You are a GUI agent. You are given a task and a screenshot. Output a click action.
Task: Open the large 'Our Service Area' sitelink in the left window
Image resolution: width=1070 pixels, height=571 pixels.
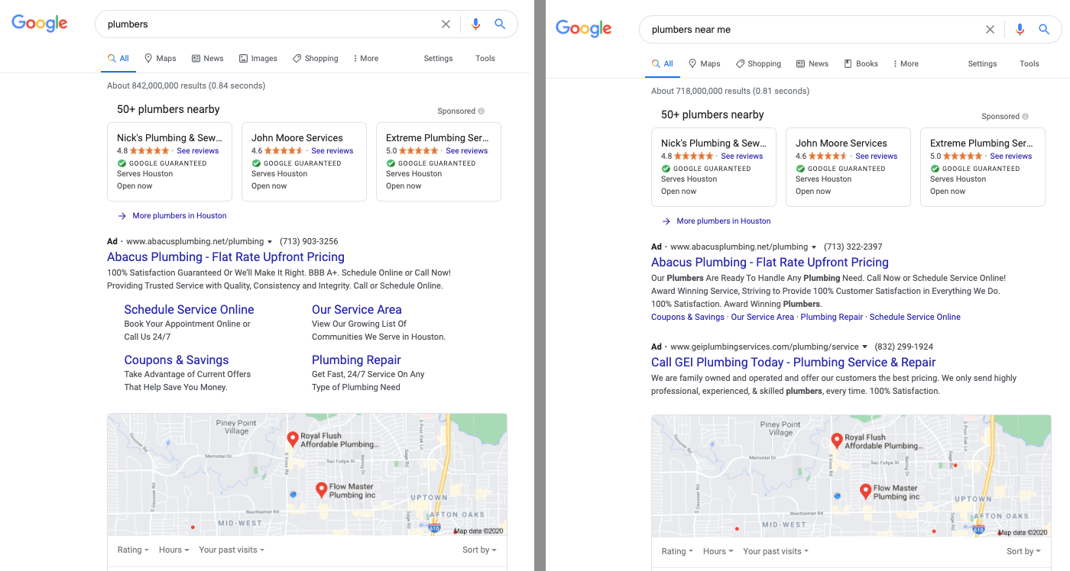(x=356, y=310)
